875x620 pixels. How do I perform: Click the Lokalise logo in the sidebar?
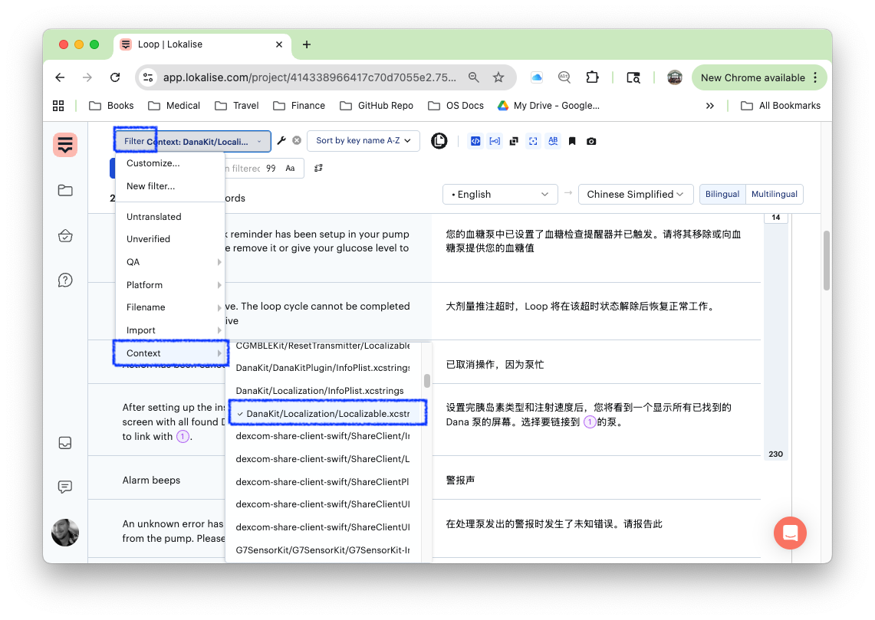pyautogui.click(x=65, y=144)
